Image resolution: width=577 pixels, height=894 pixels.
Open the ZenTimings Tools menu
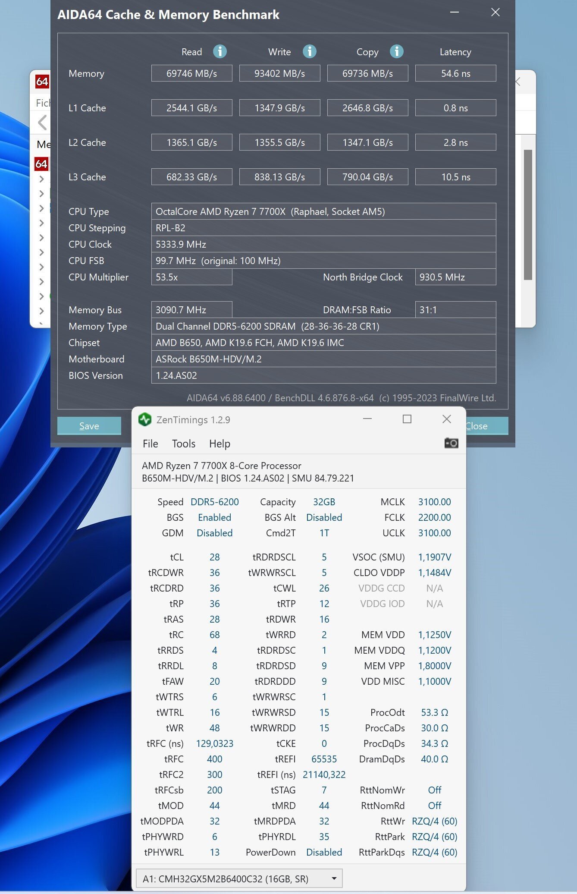tap(183, 444)
